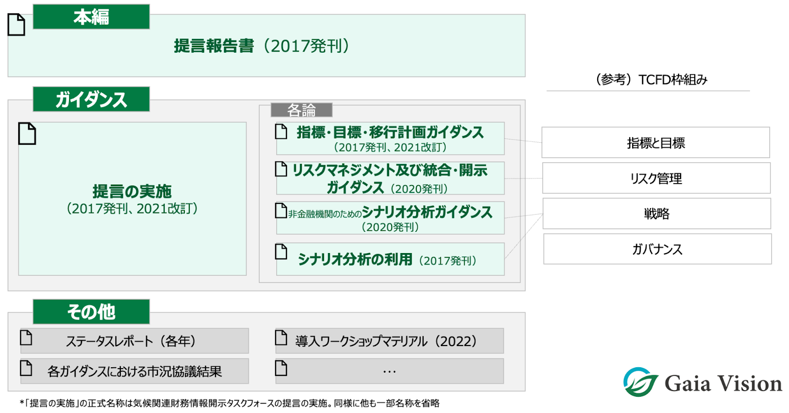The width and height of the screenshot is (789, 413).
Task: Select the その他 green header label
Action: [x=91, y=312]
